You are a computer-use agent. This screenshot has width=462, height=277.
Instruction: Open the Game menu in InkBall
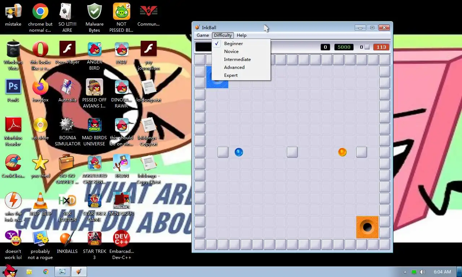pyautogui.click(x=202, y=35)
